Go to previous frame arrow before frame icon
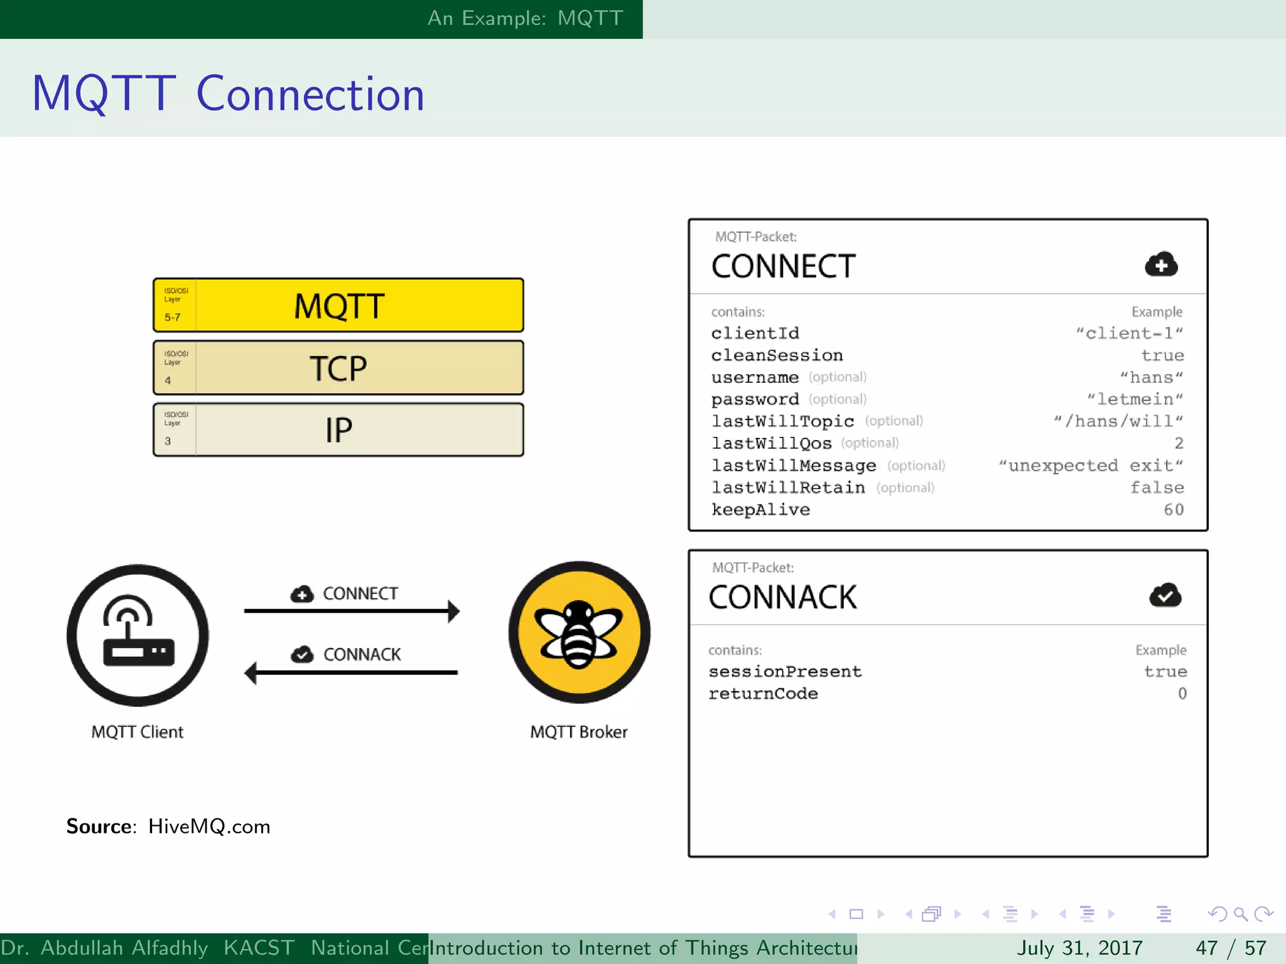This screenshot has height=964, width=1286. tap(909, 914)
